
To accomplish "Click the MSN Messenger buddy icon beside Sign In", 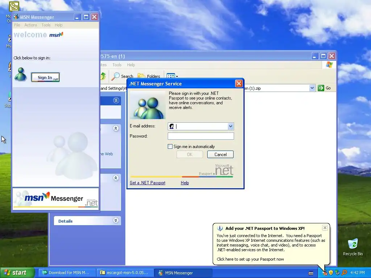I will 20,74.
